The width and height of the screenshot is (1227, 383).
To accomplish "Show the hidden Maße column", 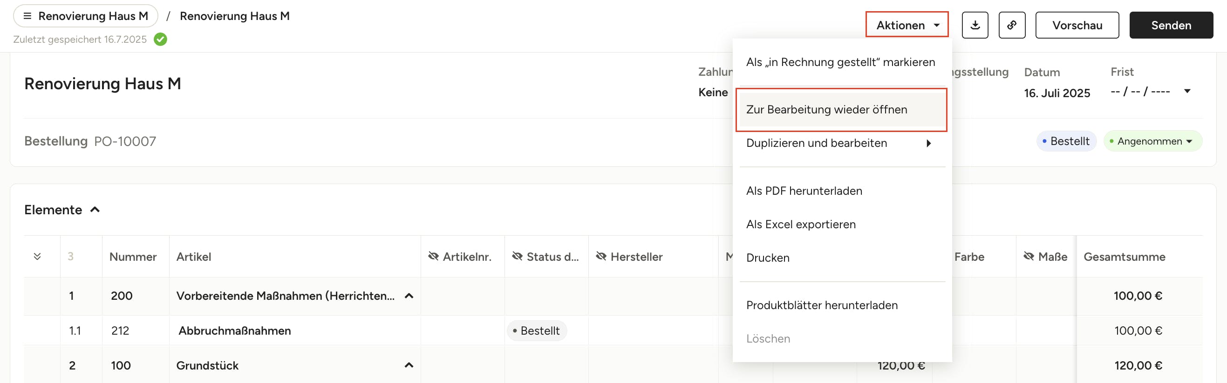I will (1029, 257).
